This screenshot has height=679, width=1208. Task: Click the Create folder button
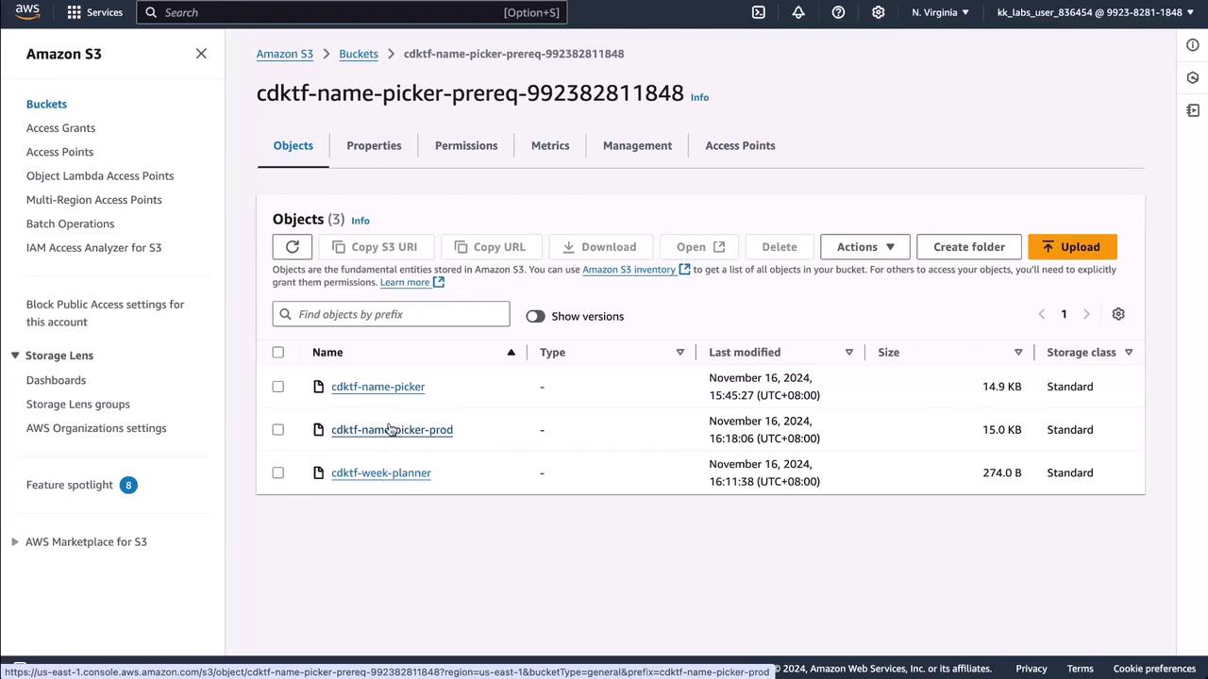pyautogui.click(x=969, y=247)
